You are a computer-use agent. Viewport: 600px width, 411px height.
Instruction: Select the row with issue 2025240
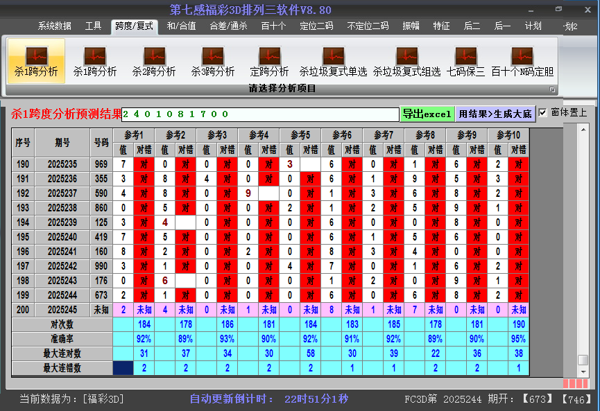(x=62, y=237)
